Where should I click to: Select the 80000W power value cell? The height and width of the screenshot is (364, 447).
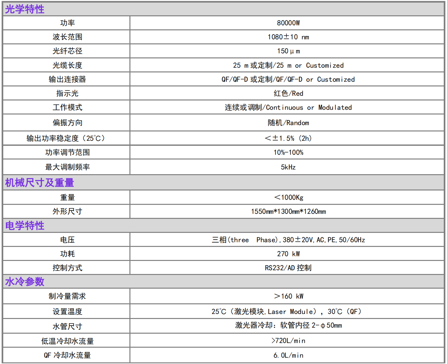click(288, 23)
